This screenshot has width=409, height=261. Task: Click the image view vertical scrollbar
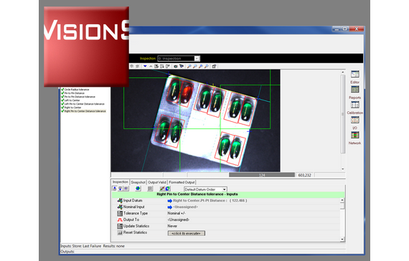pos(343,120)
